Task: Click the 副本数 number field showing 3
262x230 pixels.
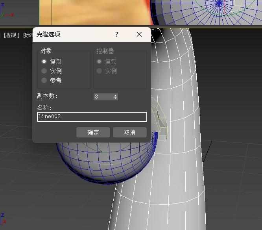Action: coord(103,96)
